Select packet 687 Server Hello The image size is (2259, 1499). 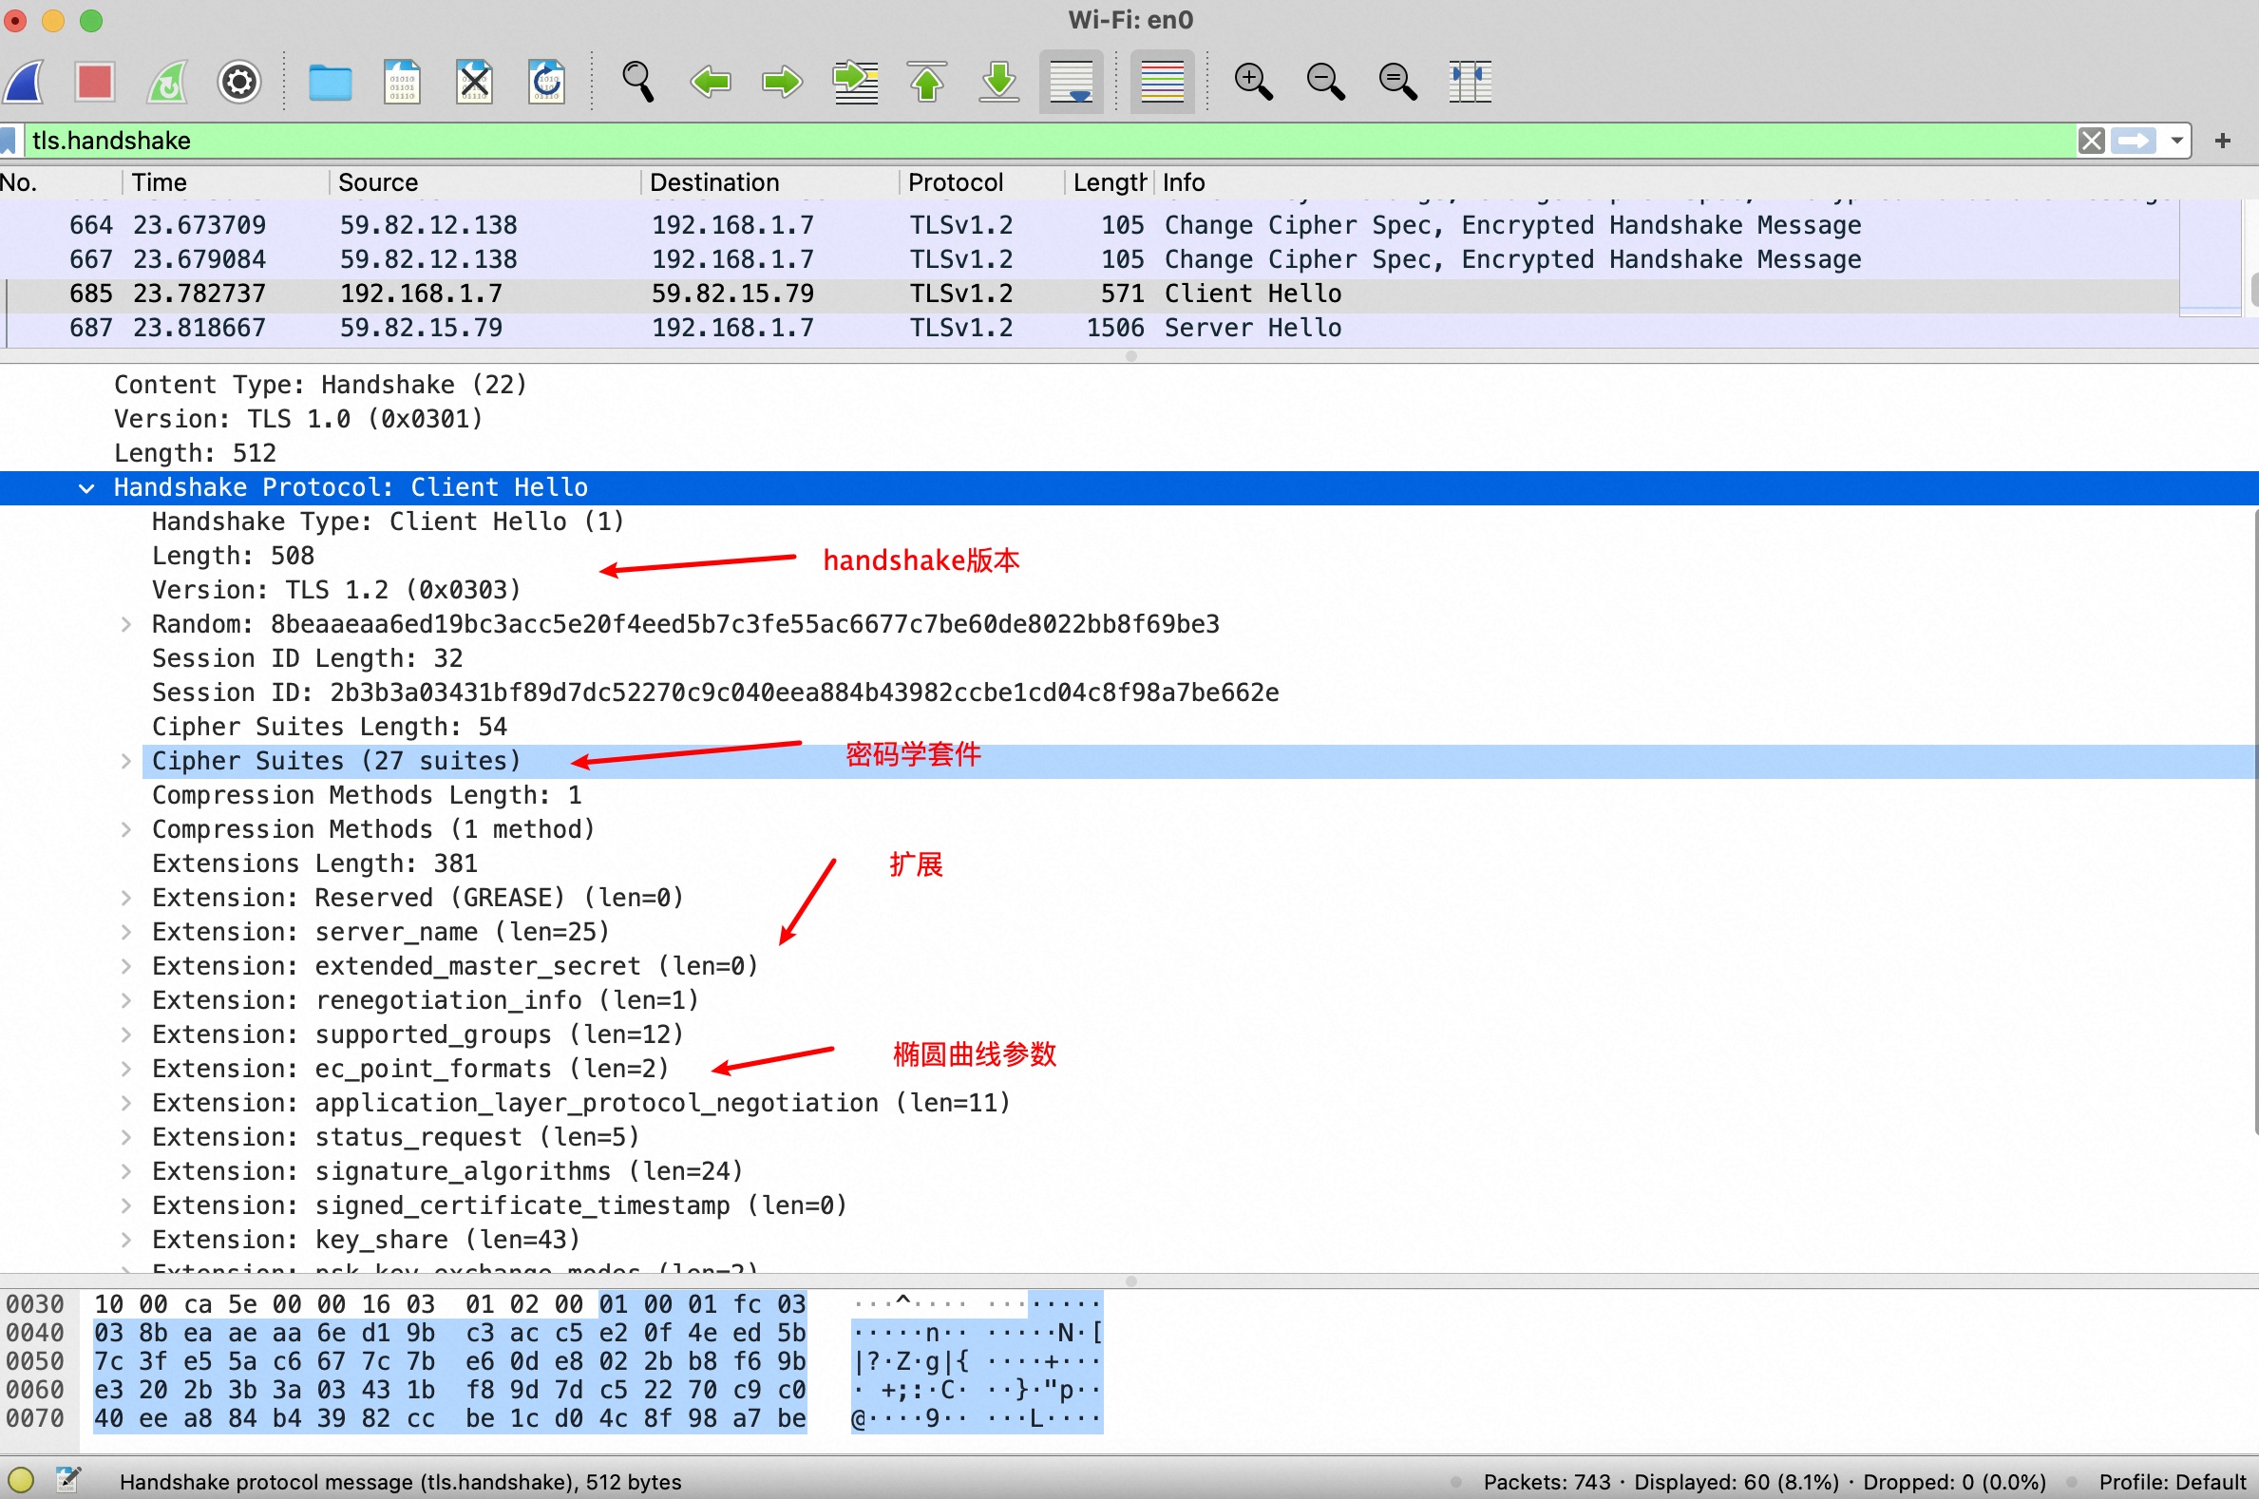(1090, 329)
